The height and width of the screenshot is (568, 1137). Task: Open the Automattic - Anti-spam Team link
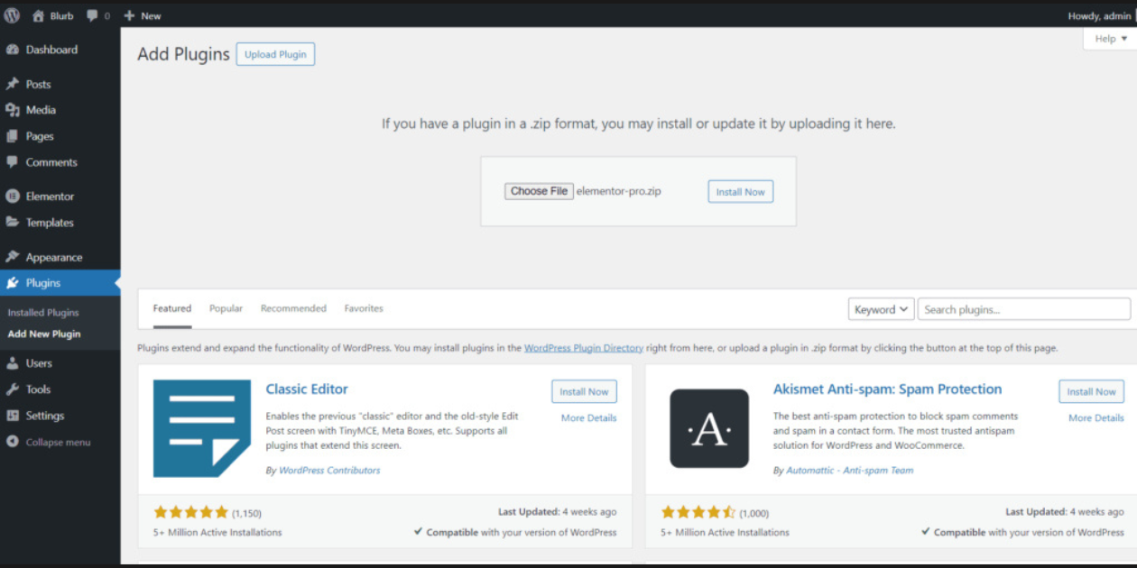850,471
